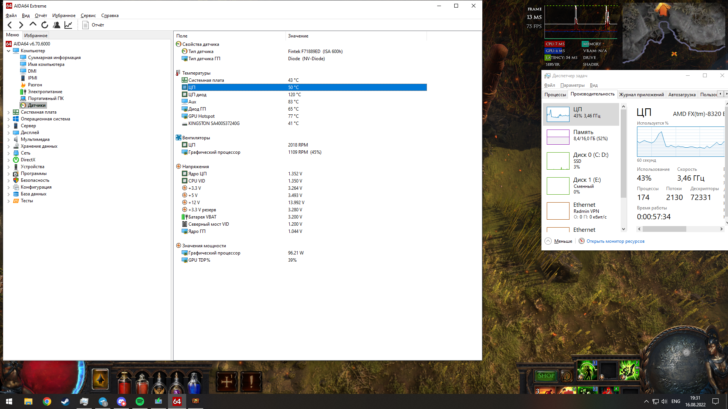This screenshot has height=409, width=728.
Task: Switch to the Избранное sidebar tab
Action: coord(36,35)
